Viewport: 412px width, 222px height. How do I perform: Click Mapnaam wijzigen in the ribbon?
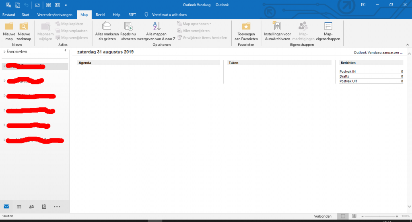click(x=45, y=31)
